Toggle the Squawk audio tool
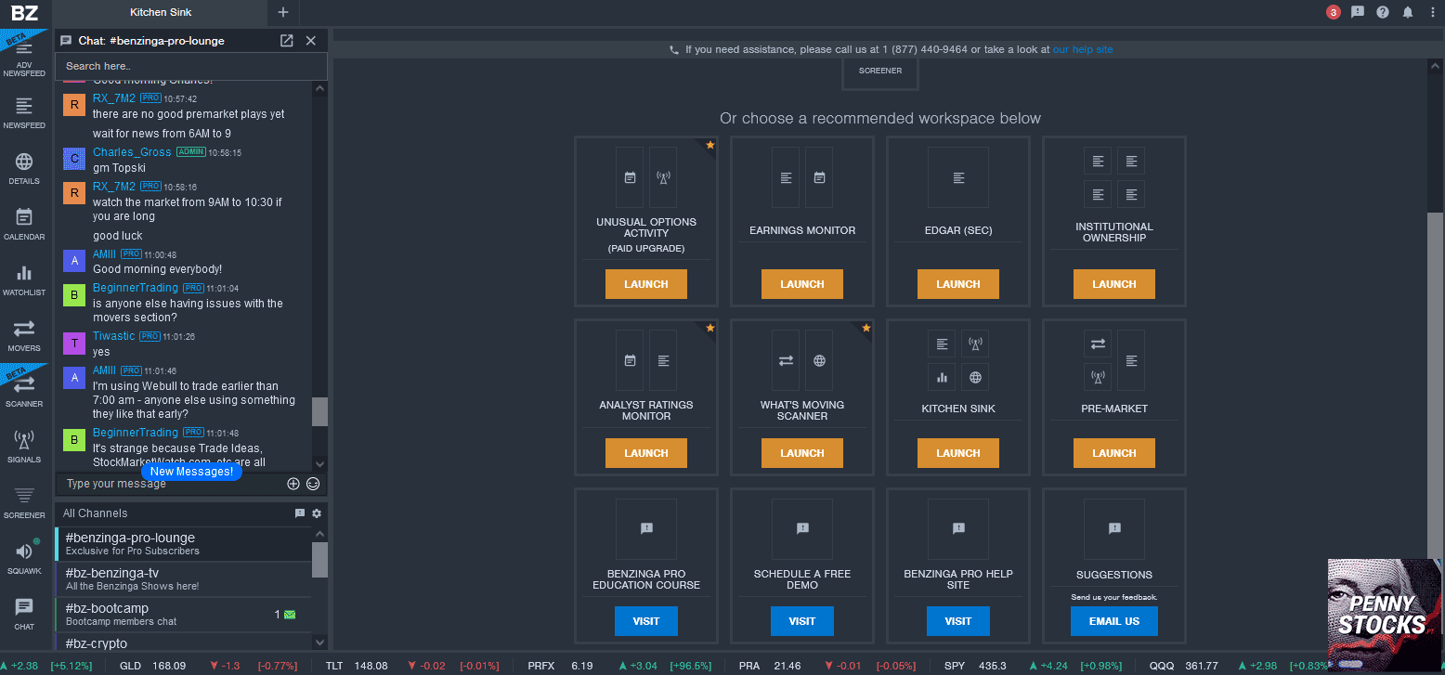This screenshot has width=1445, height=675. [x=24, y=559]
